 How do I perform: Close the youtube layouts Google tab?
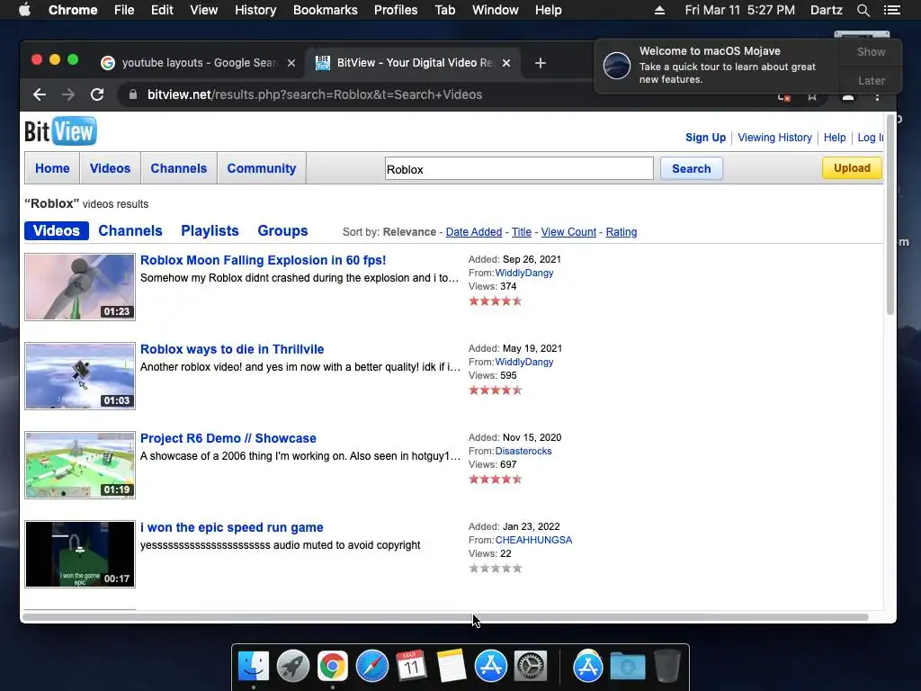click(x=291, y=63)
